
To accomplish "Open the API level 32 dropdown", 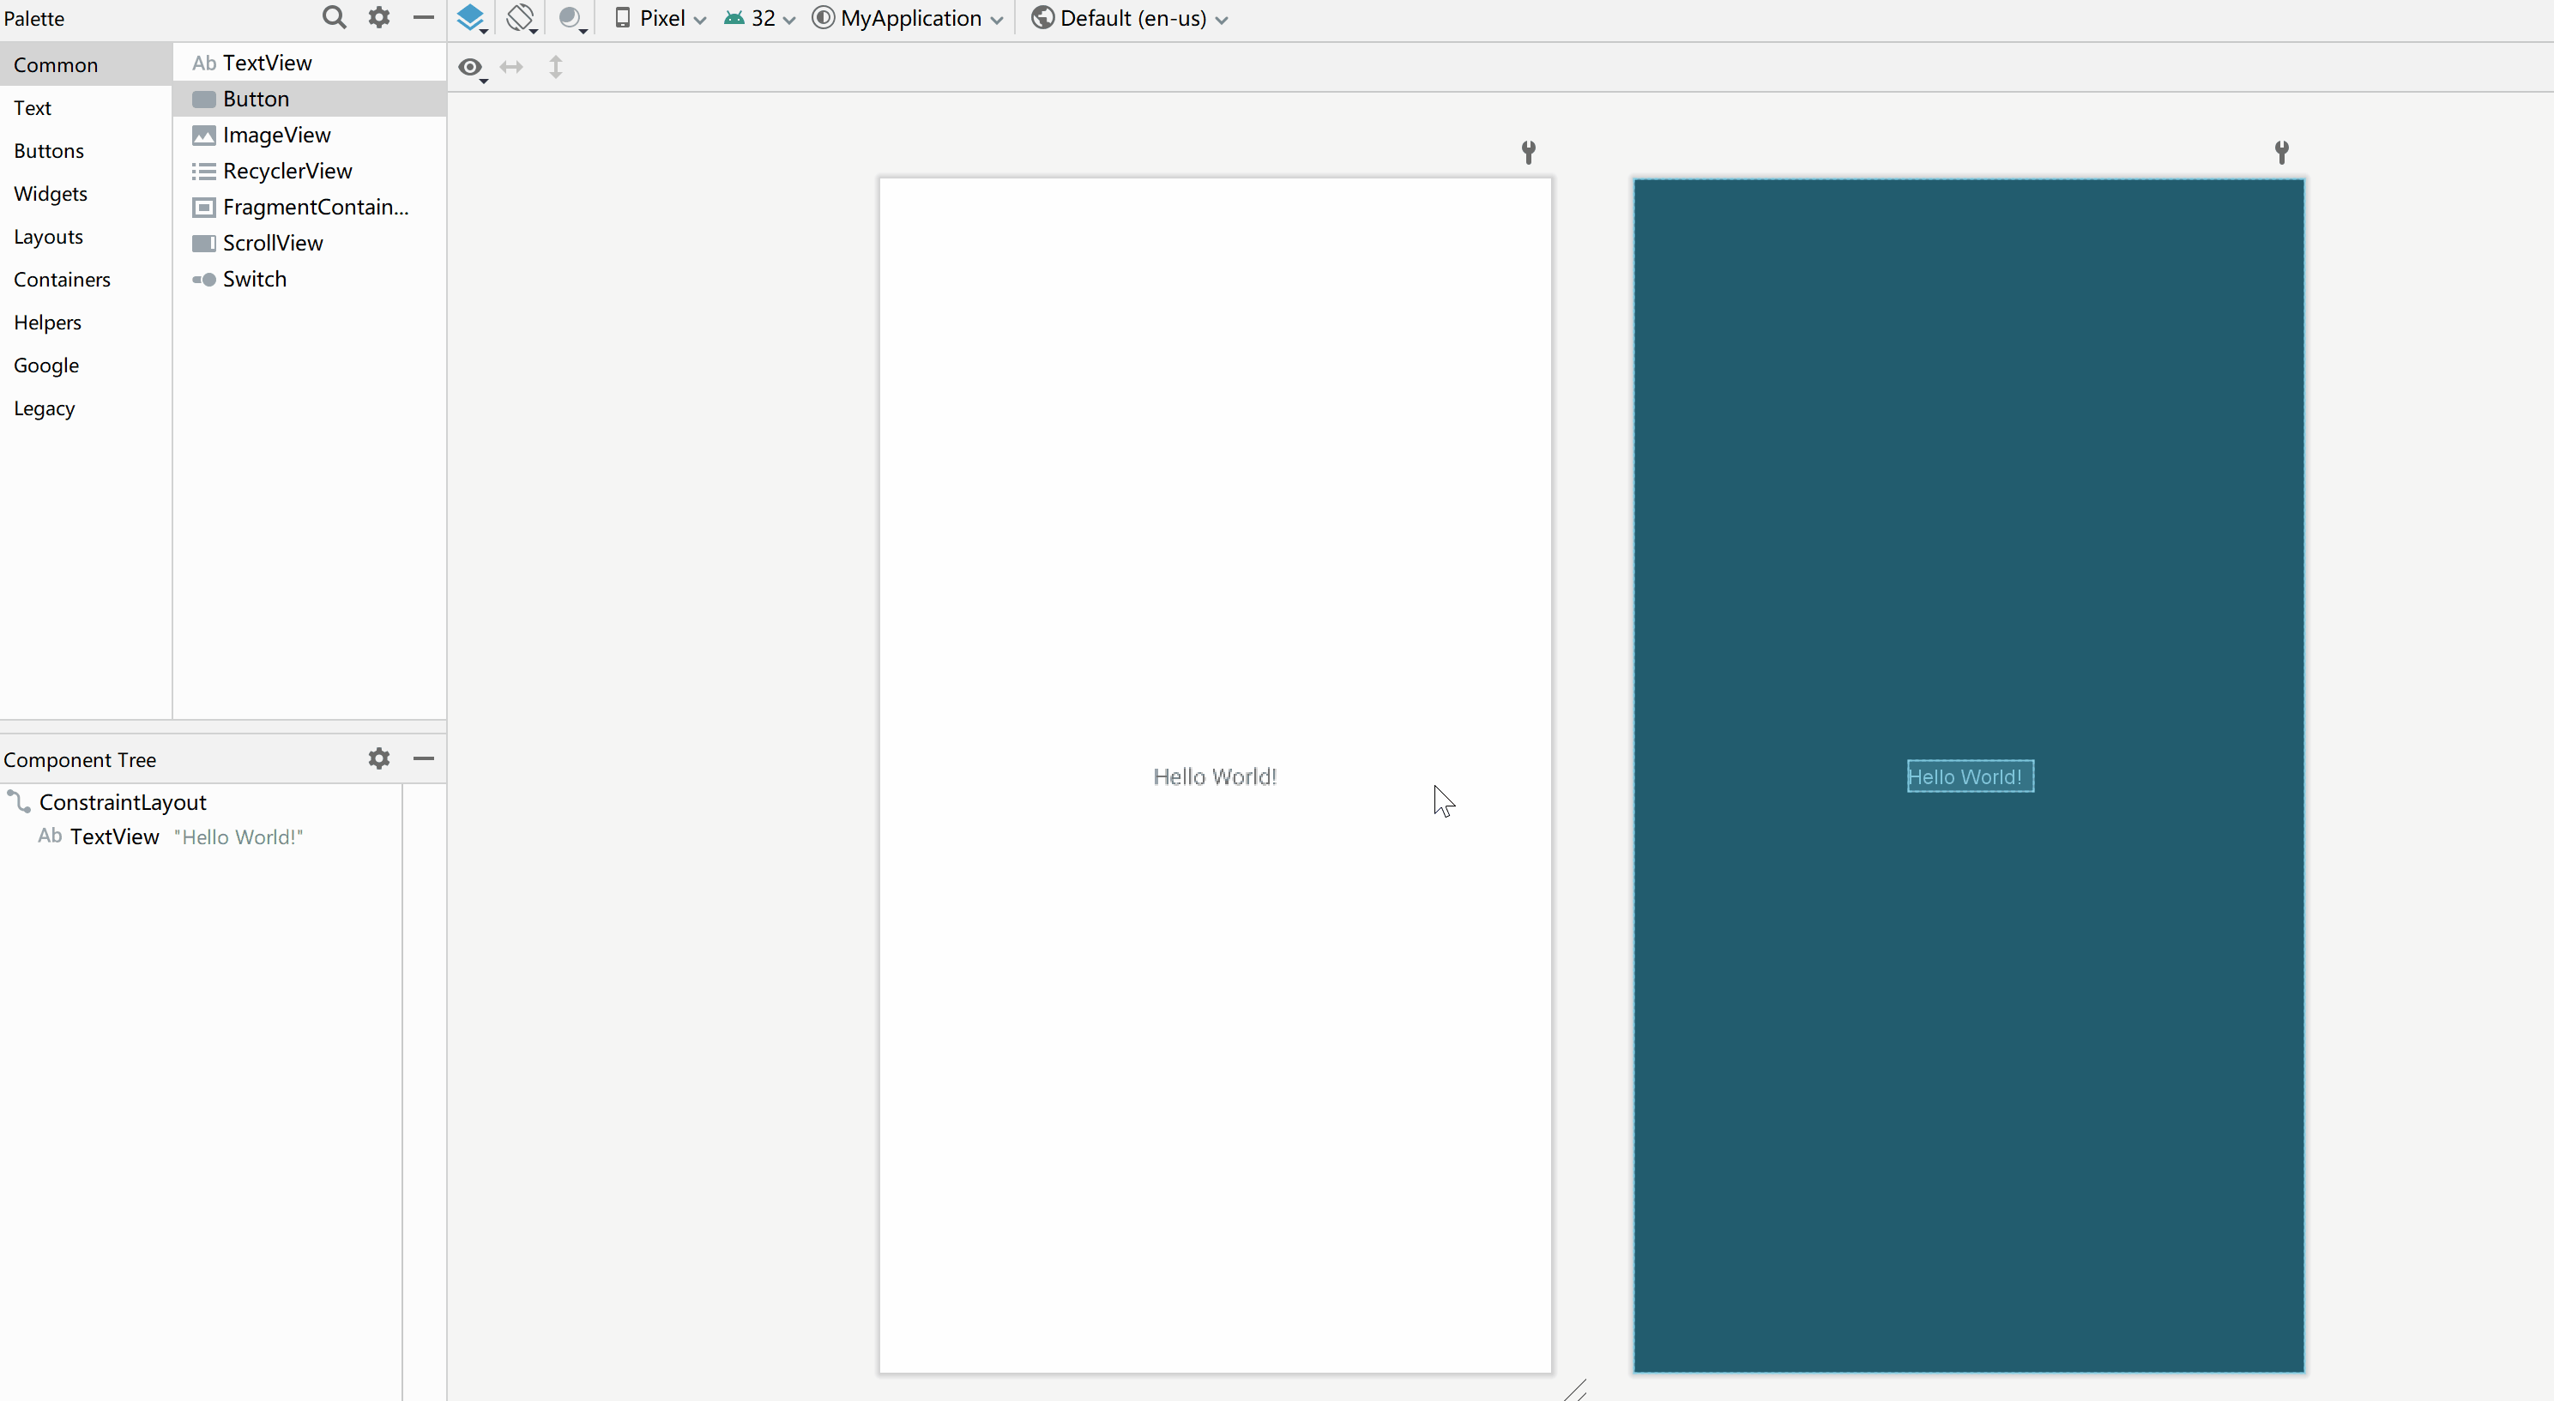I will click(x=760, y=18).
